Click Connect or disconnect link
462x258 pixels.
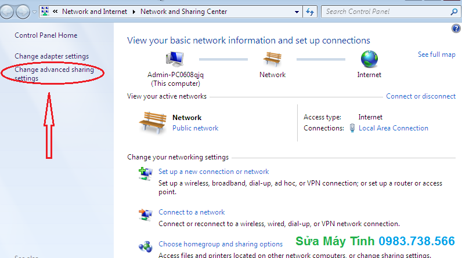point(421,96)
